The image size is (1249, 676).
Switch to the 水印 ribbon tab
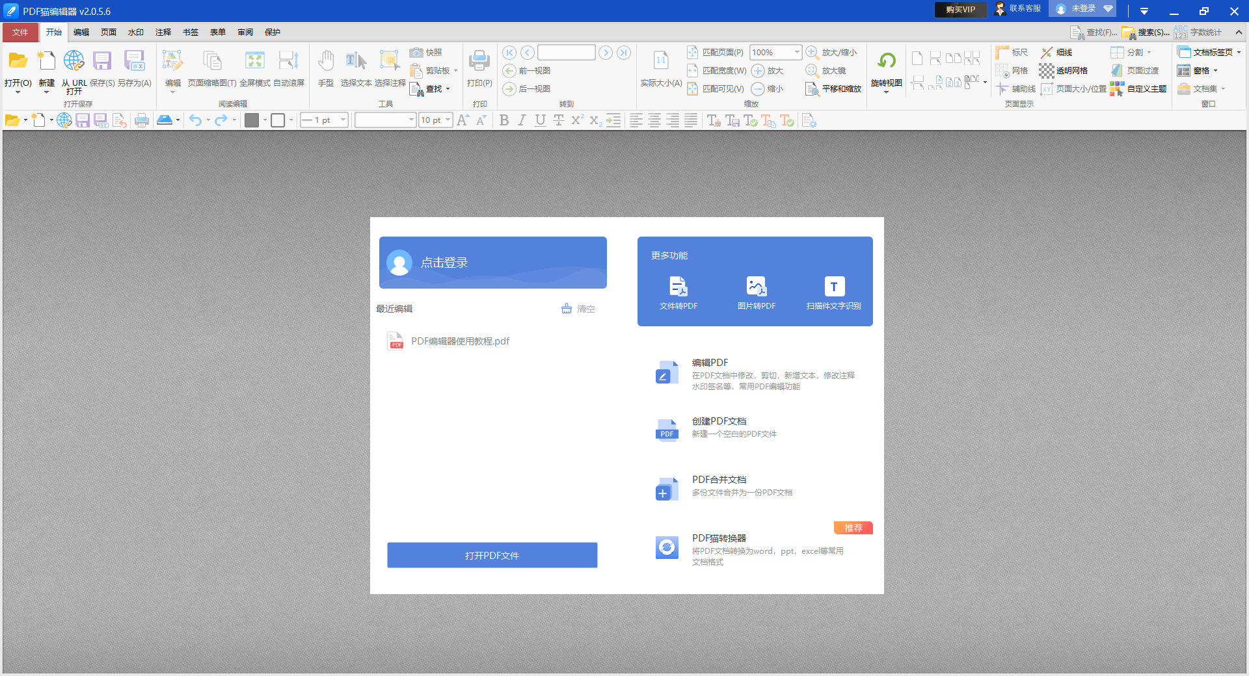pyautogui.click(x=136, y=32)
